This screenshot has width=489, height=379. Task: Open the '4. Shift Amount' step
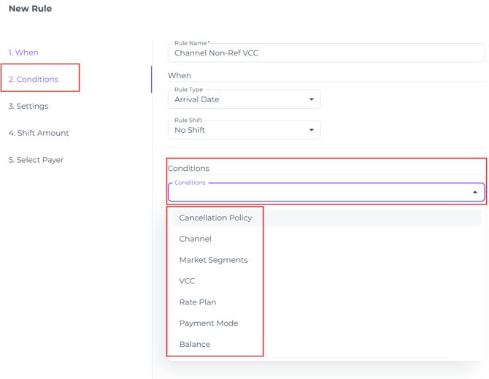[39, 133]
